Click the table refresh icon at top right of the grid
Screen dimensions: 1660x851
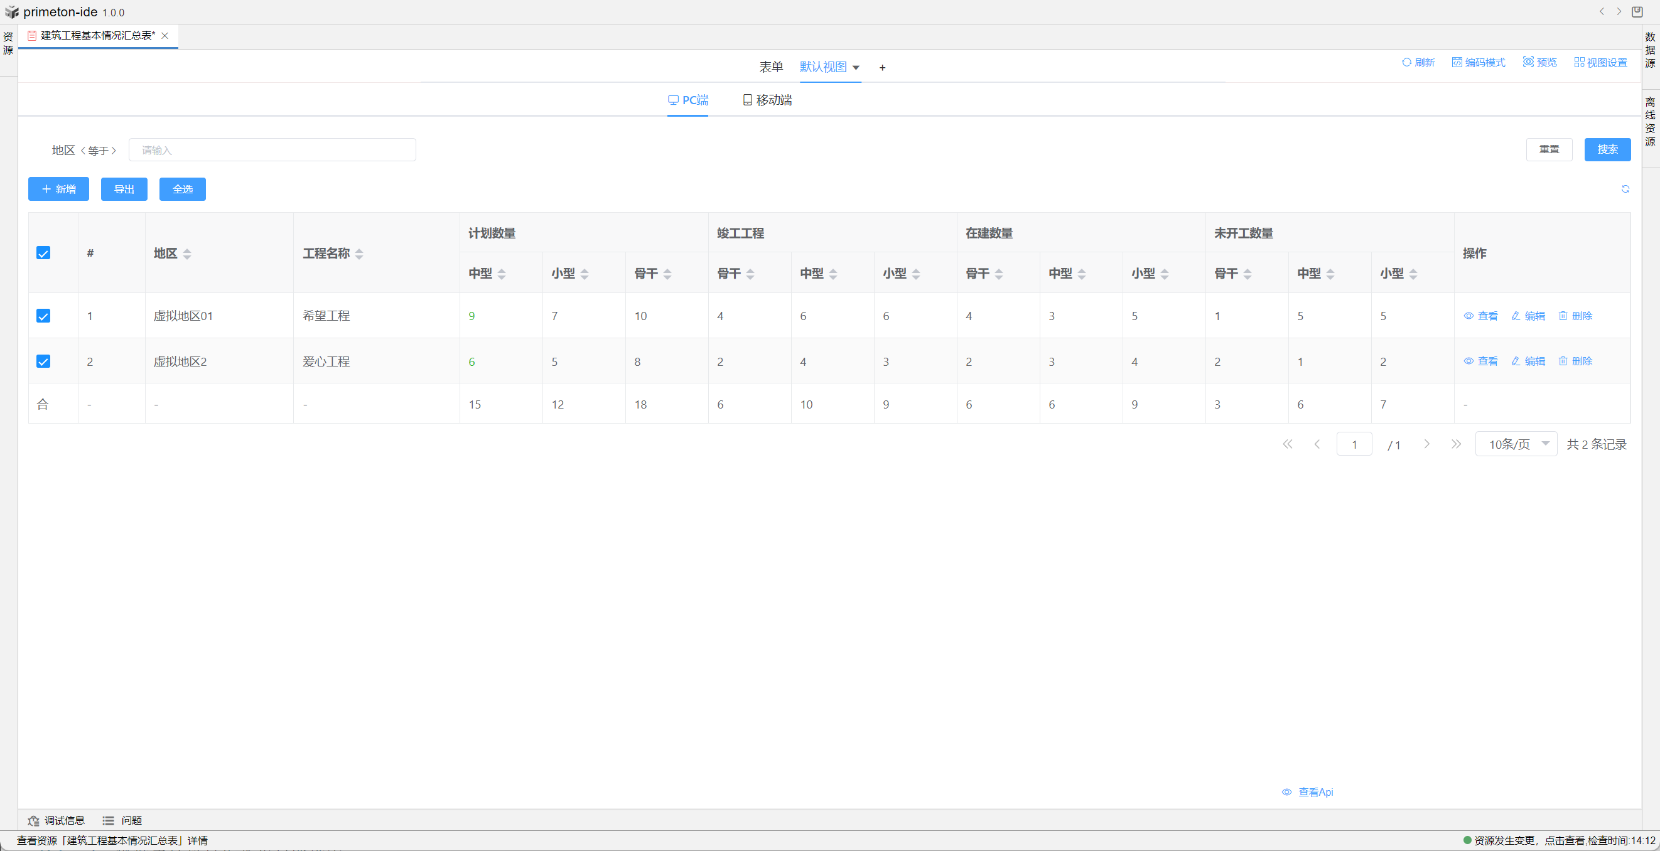tap(1625, 189)
